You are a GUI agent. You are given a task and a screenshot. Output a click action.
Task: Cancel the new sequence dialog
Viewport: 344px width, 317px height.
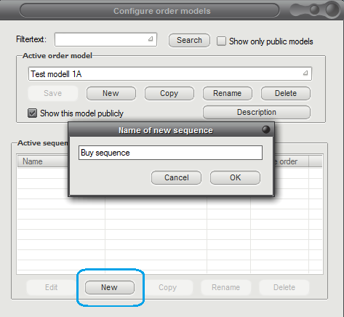[x=176, y=177]
